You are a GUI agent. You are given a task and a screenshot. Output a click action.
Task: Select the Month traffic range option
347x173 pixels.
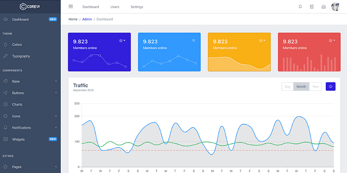[301, 86]
